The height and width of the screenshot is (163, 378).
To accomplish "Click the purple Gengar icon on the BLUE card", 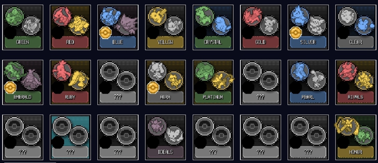I will tap(126, 24).
